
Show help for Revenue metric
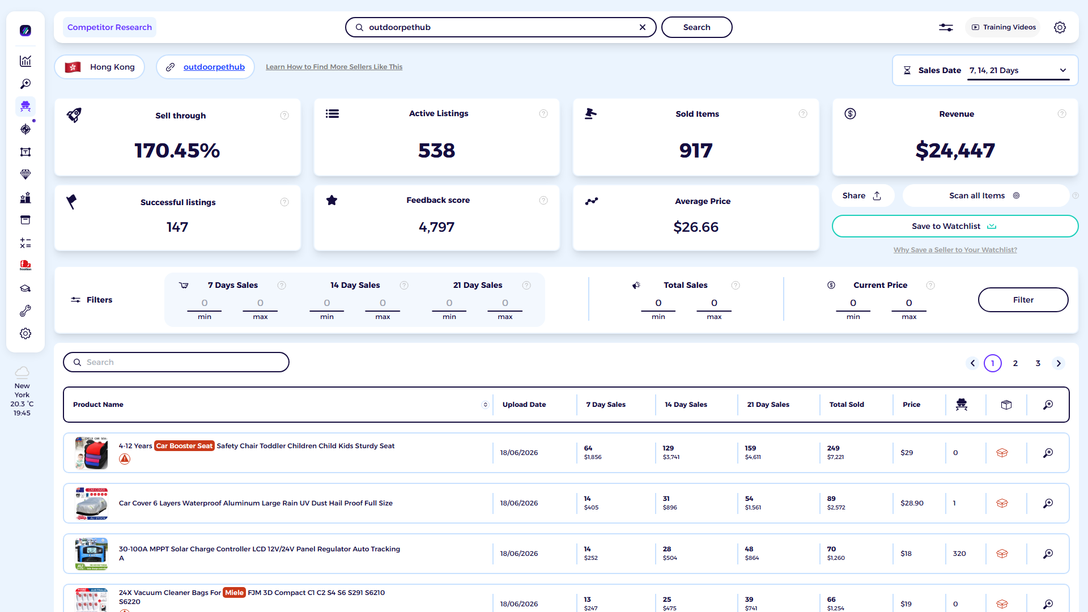click(x=1062, y=114)
